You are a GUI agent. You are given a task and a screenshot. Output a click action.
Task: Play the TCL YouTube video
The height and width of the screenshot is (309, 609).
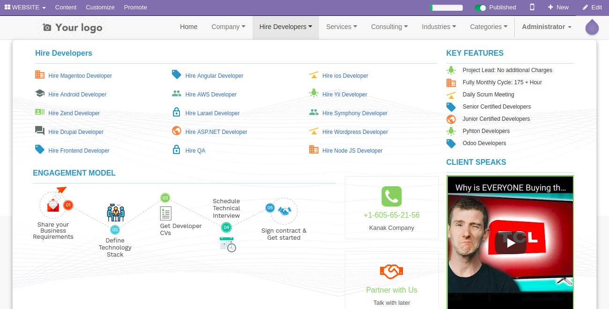(511, 243)
